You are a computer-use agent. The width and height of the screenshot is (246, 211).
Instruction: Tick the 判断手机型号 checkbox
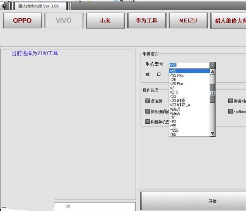point(148,122)
